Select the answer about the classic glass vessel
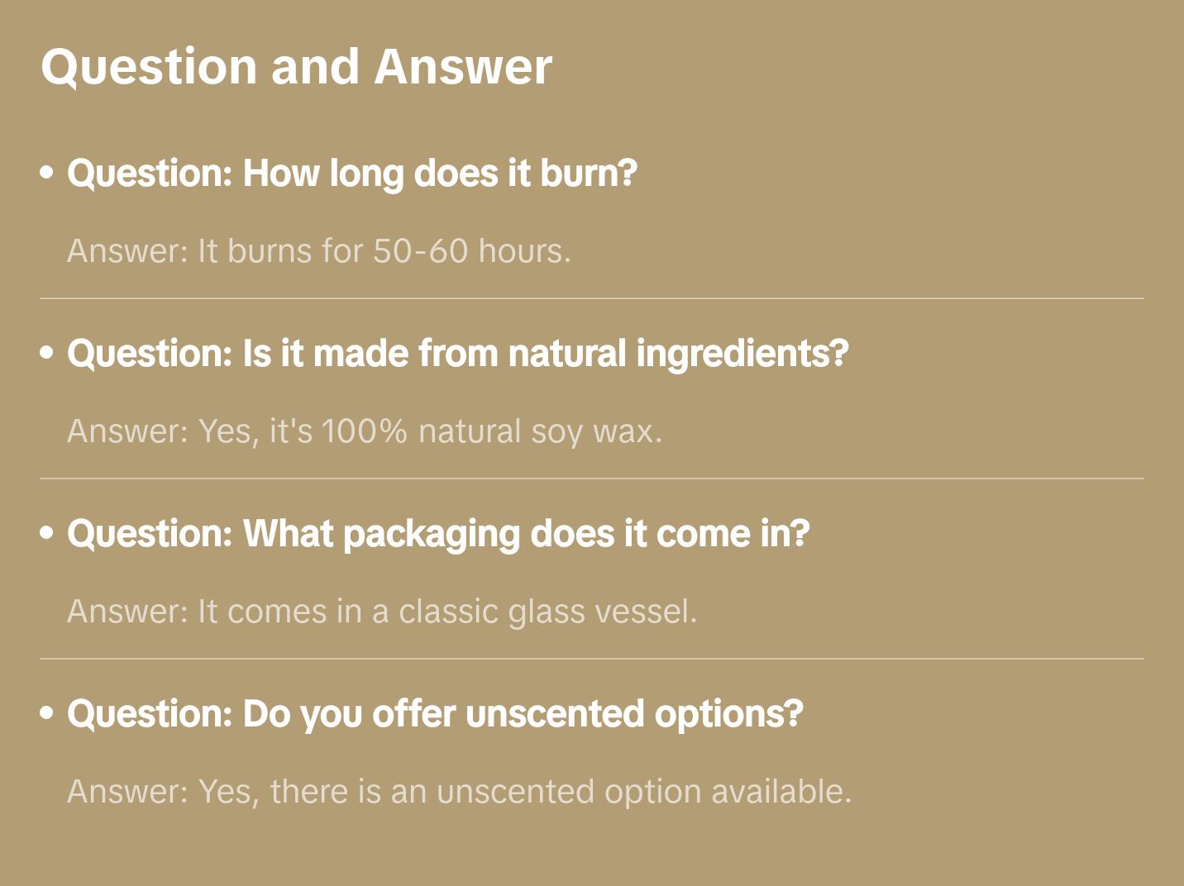 (x=381, y=612)
